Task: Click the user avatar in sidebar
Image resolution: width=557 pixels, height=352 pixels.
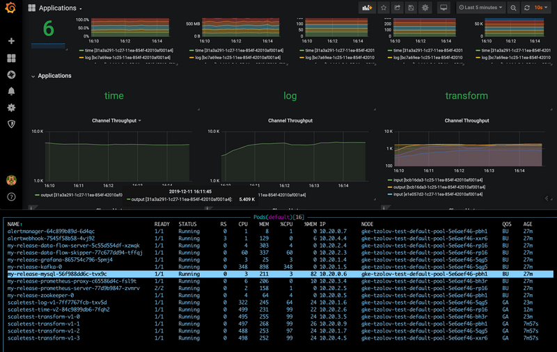Action: click(11, 180)
